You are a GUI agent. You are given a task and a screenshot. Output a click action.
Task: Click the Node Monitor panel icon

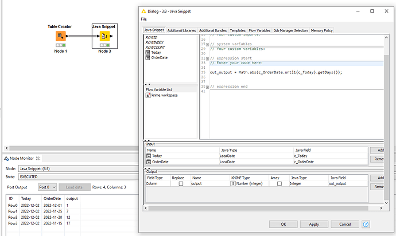click(6, 158)
